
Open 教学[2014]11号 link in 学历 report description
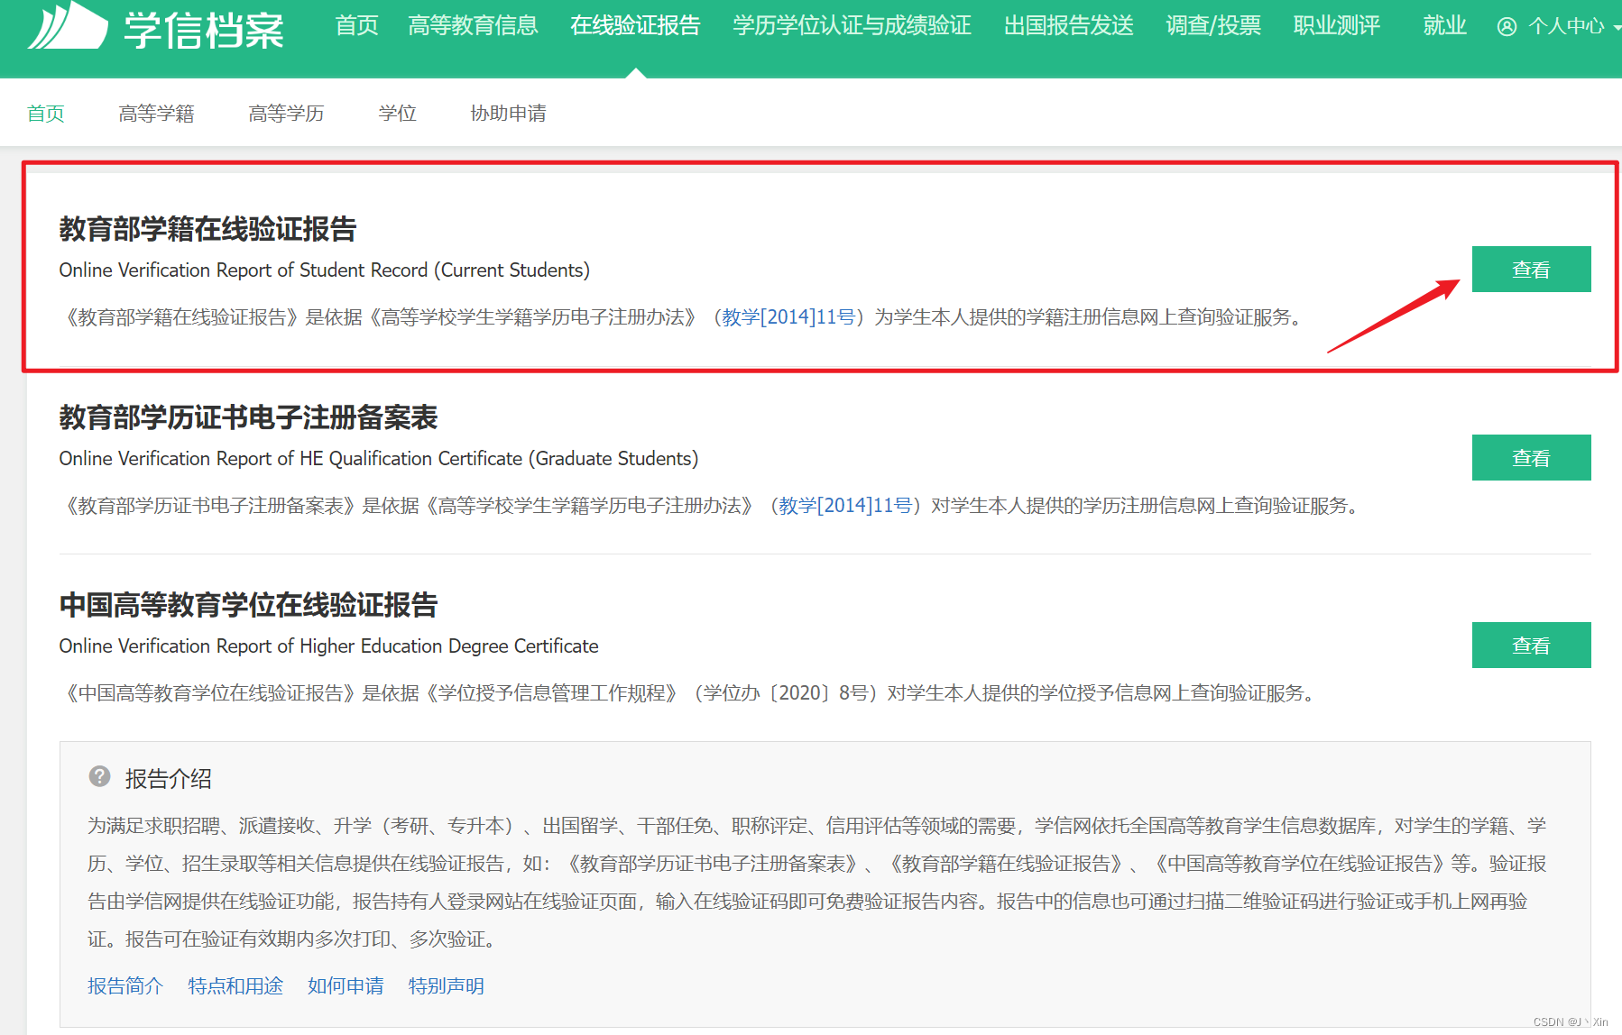pyautogui.click(x=845, y=506)
